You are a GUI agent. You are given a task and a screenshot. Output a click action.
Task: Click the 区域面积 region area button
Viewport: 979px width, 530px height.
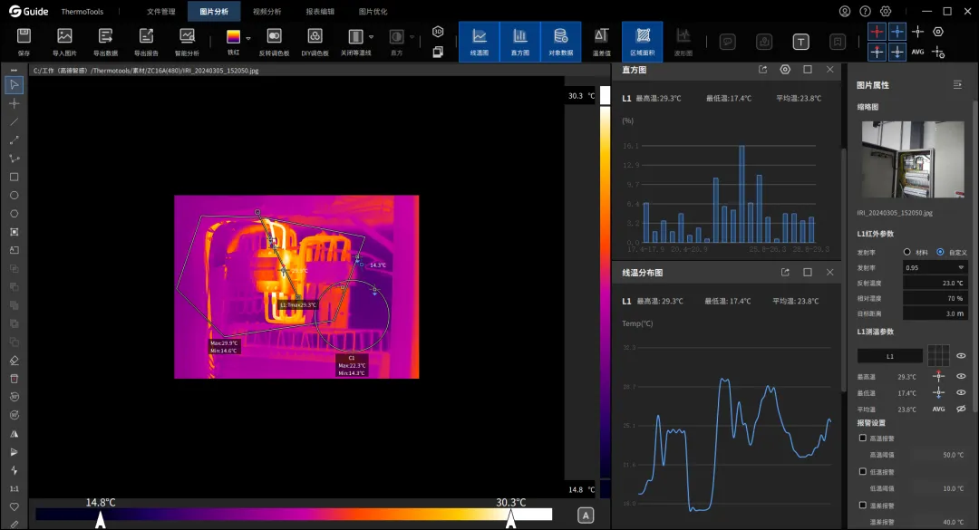pos(643,41)
